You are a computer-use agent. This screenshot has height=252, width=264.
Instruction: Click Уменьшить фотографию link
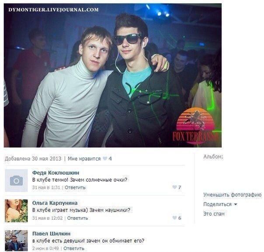(233, 195)
